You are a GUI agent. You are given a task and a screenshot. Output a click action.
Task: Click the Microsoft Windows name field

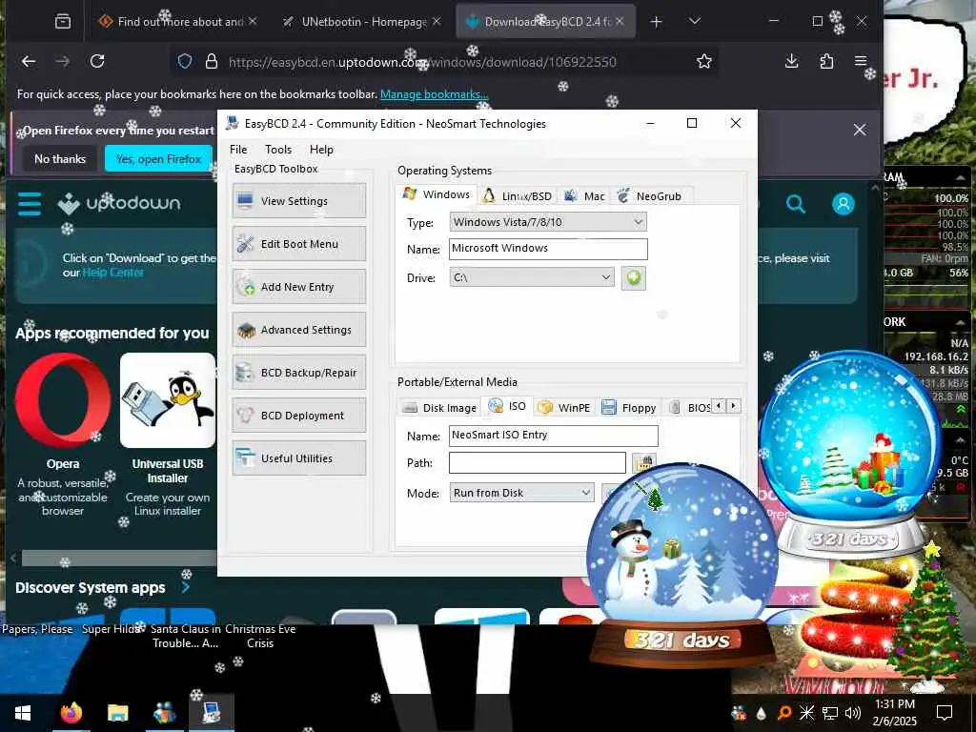click(x=548, y=249)
